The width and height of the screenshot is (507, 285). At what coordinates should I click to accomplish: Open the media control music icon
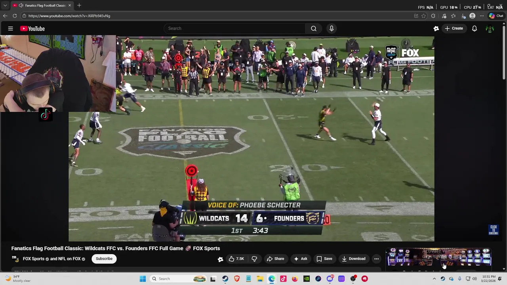(444, 16)
